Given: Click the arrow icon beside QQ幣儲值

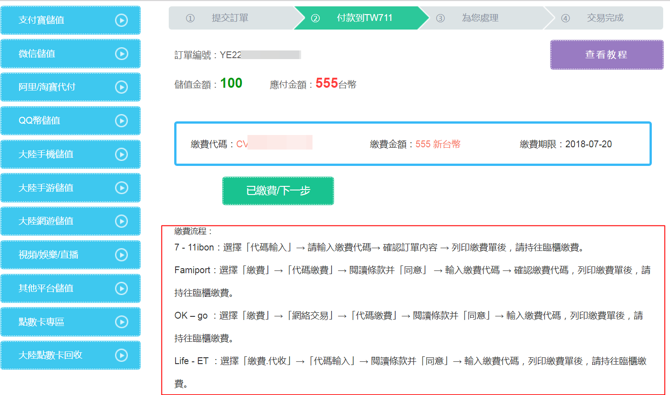Looking at the screenshot, I should point(121,120).
